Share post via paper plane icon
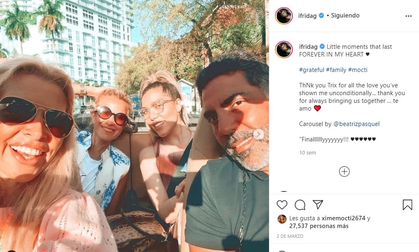 318,204
